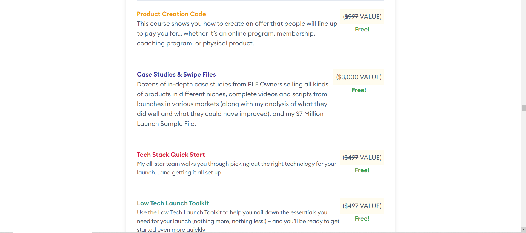526x233 pixels.
Task: Select the ($3,000 VALUE) price badge
Action: [x=359, y=77]
